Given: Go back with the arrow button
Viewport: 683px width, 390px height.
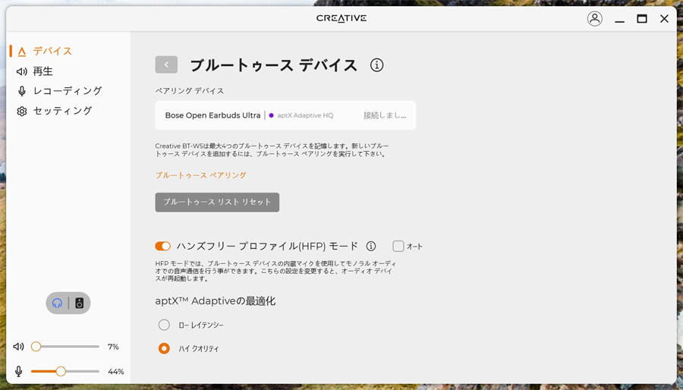Looking at the screenshot, I should tap(166, 64).
